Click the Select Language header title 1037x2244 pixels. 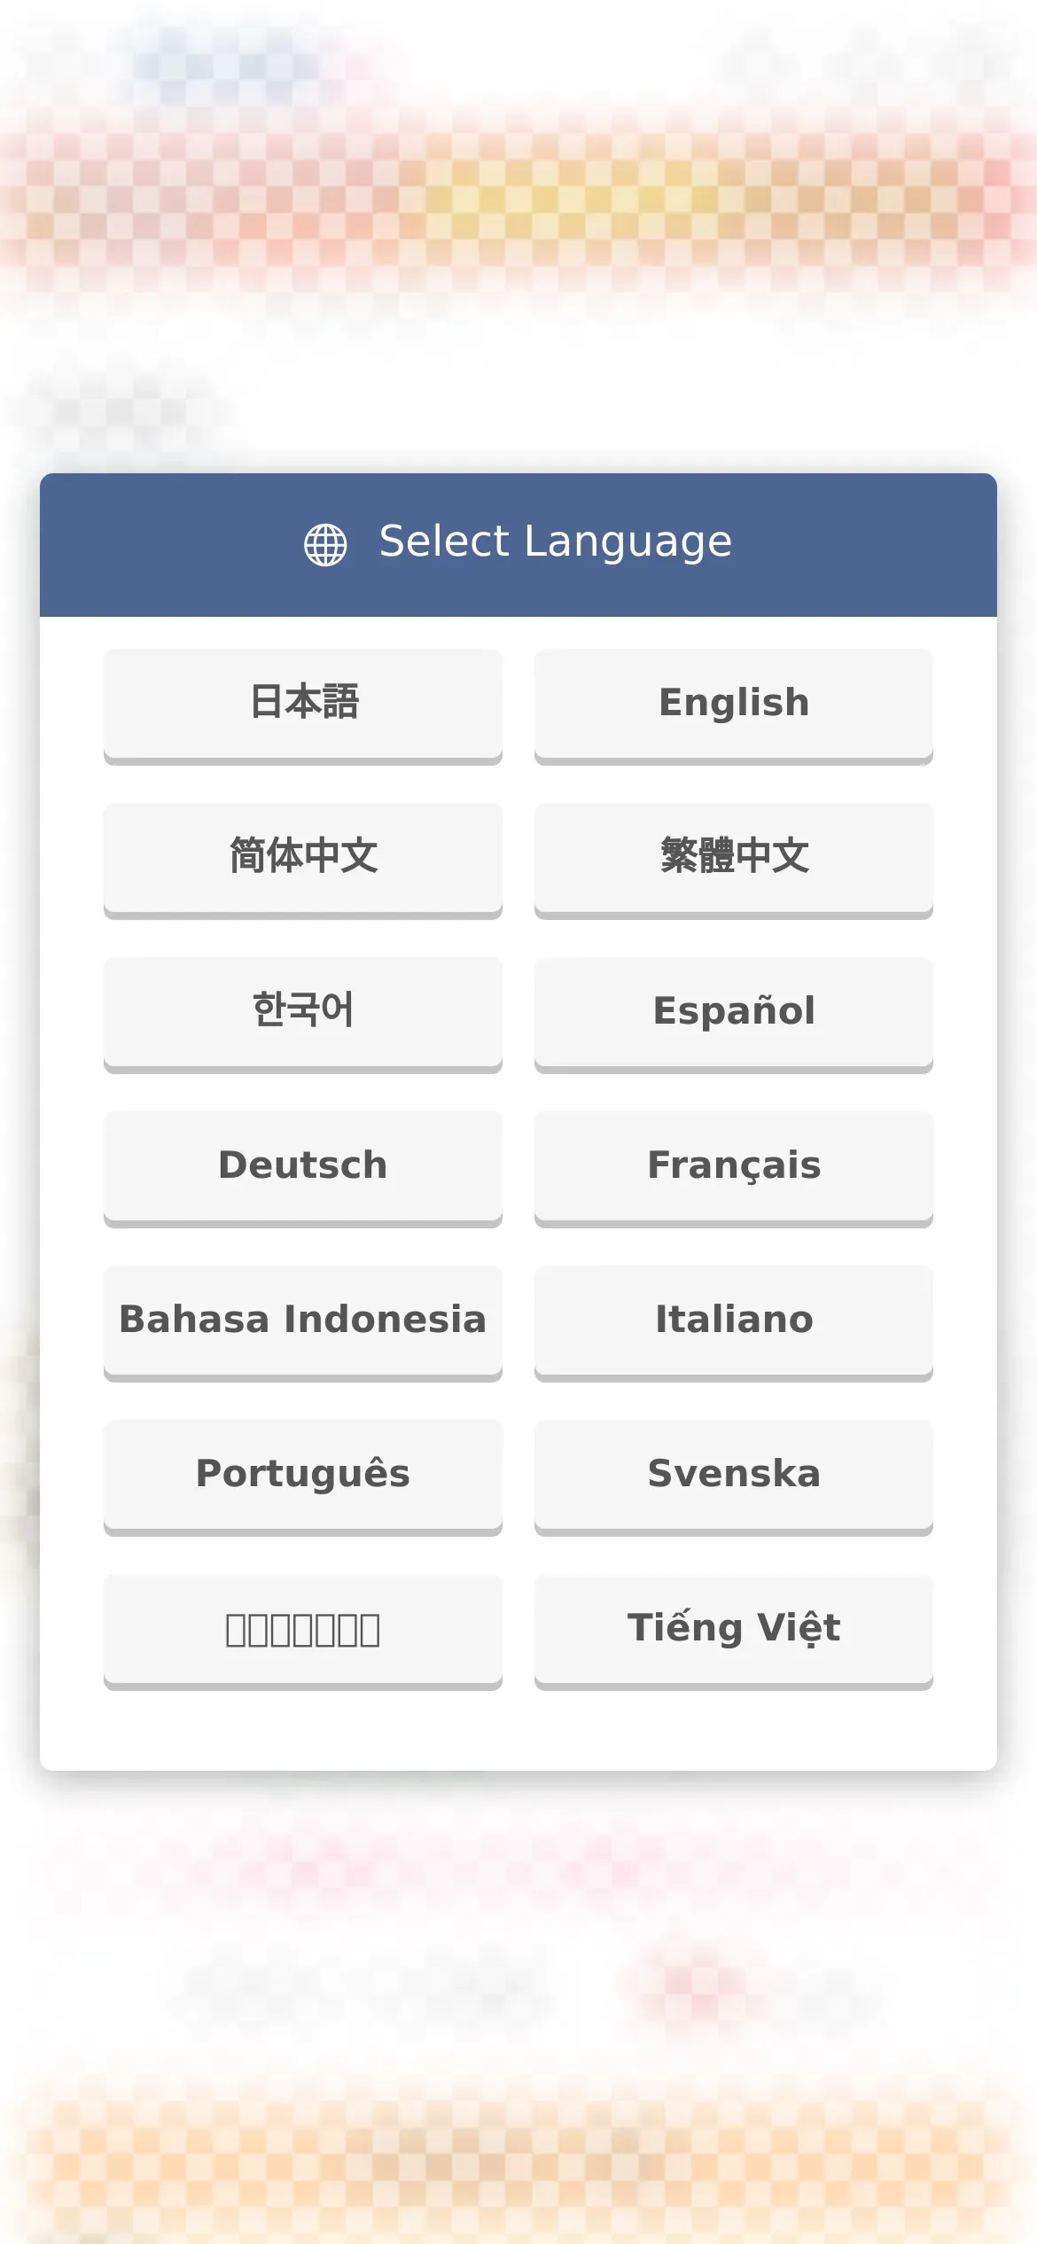coord(556,542)
